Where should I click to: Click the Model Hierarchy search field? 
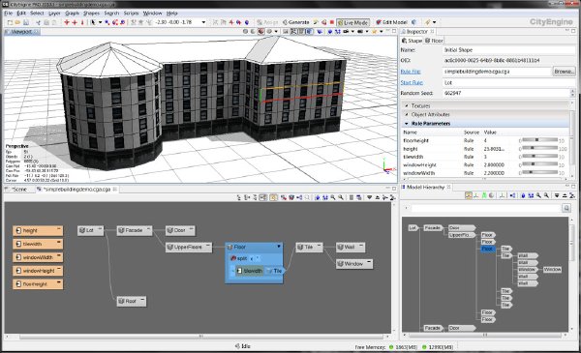click(486, 208)
